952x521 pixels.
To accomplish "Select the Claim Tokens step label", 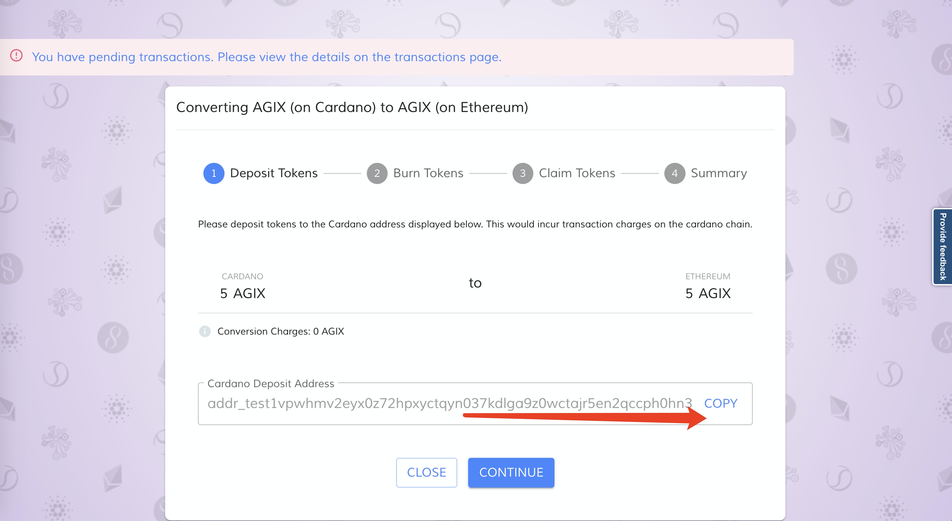I will (577, 173).
